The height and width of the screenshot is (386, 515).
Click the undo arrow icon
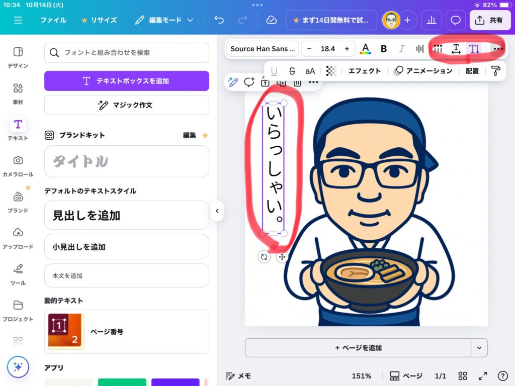click(219, 20)
